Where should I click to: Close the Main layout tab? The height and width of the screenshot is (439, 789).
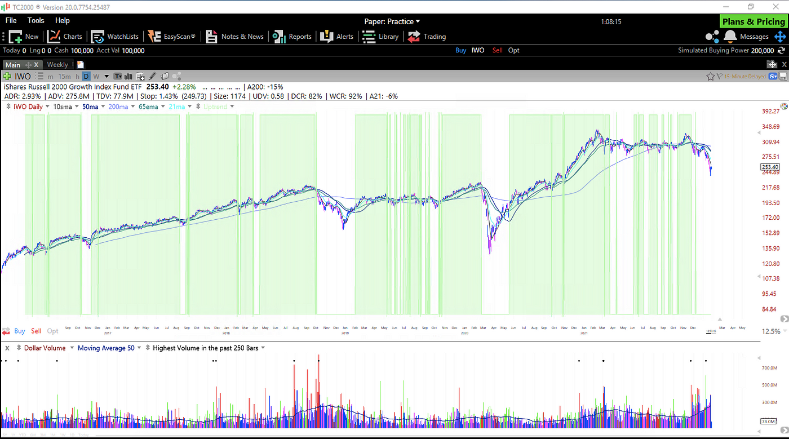(x=37, y=65)
